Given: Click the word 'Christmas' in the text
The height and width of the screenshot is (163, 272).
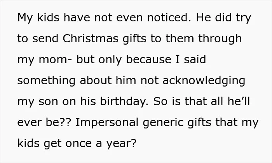Looking at the screenshot, I should point(91,38).
